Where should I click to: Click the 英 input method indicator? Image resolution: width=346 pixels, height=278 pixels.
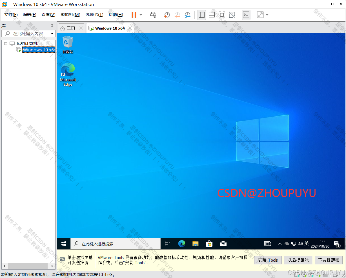307,244
